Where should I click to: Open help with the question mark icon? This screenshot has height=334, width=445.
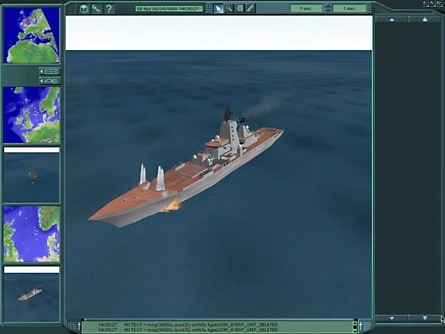[108, 8]
